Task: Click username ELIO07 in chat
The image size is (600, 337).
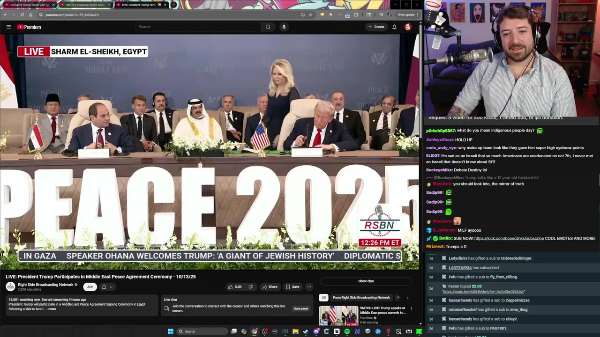Action: (433, 156)
